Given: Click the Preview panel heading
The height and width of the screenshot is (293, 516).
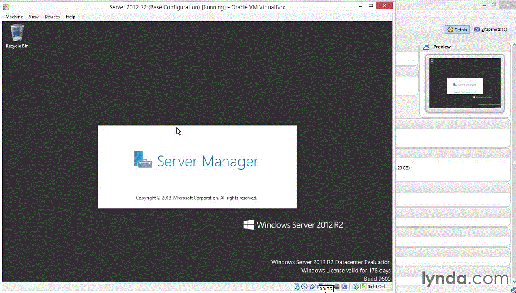Looking at the screenshot, I should tap(442, 47).
